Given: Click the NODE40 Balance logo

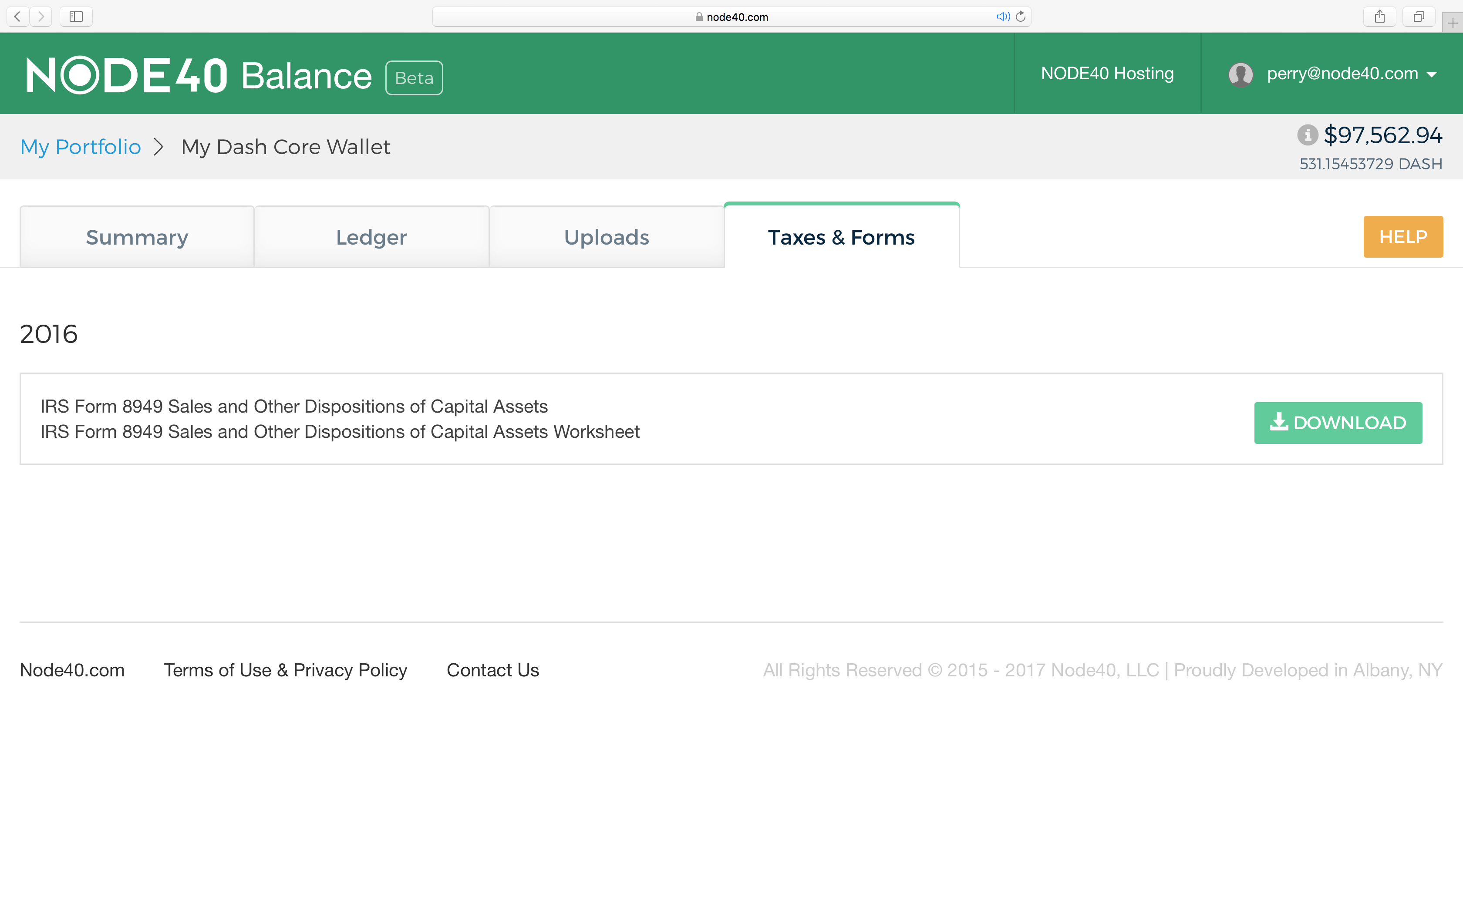Looking at the screenshot, I should pos(199,76).
